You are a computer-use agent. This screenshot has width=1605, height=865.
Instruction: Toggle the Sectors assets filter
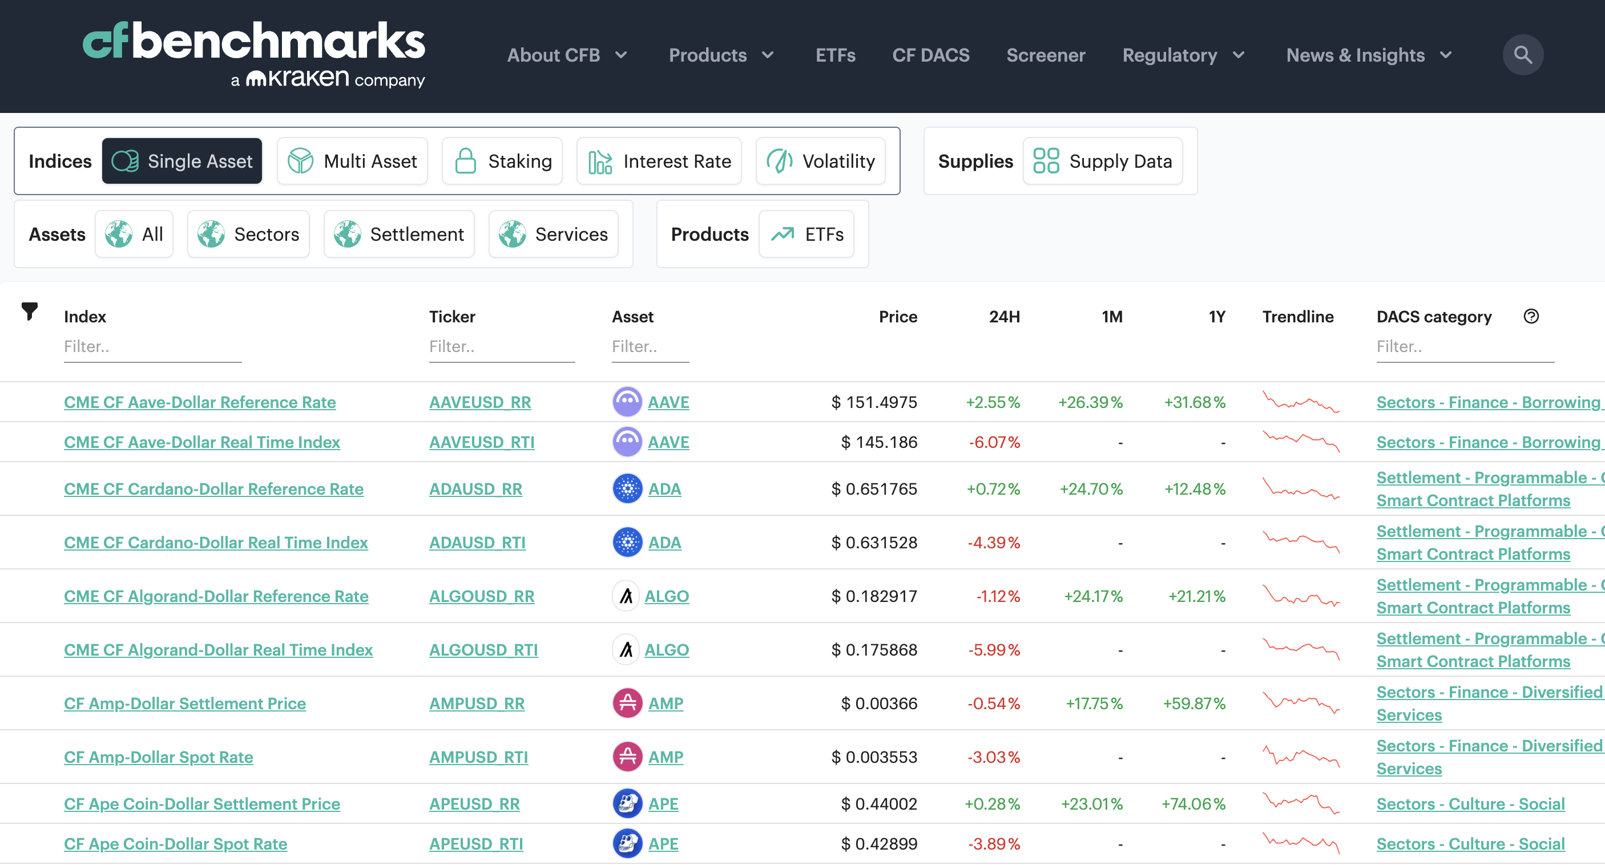point(249,234)
